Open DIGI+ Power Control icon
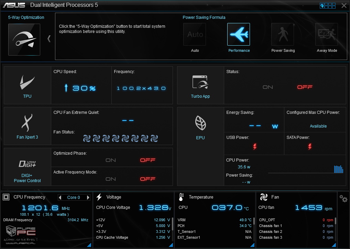The image size is (350, 249). (27, 164)
